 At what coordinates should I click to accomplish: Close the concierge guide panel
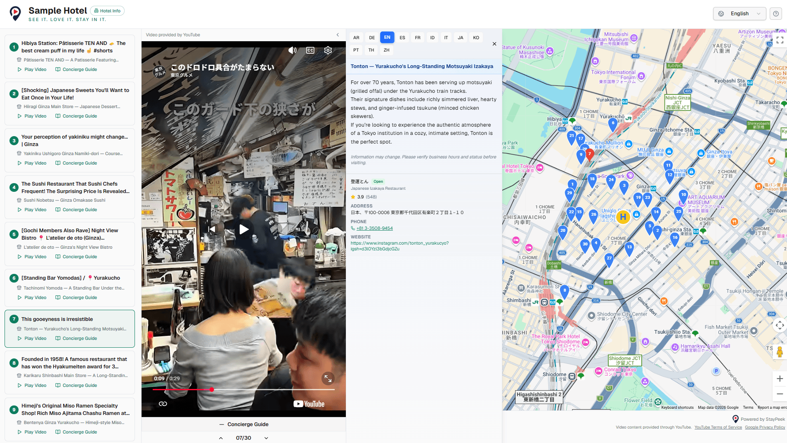(494, 44)
